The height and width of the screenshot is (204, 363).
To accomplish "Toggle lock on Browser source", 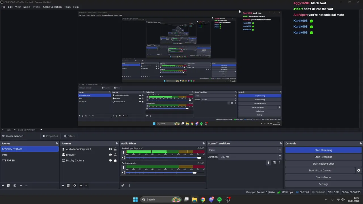I will (115, 155).
